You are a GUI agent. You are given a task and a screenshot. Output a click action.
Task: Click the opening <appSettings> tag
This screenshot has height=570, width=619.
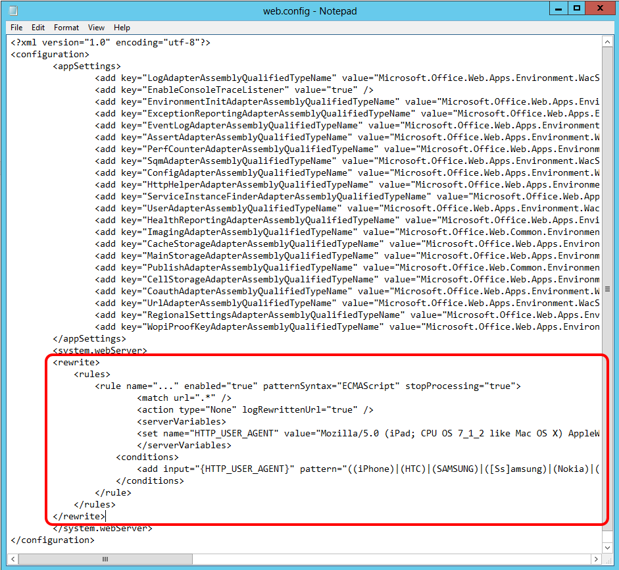pos(87,66)
